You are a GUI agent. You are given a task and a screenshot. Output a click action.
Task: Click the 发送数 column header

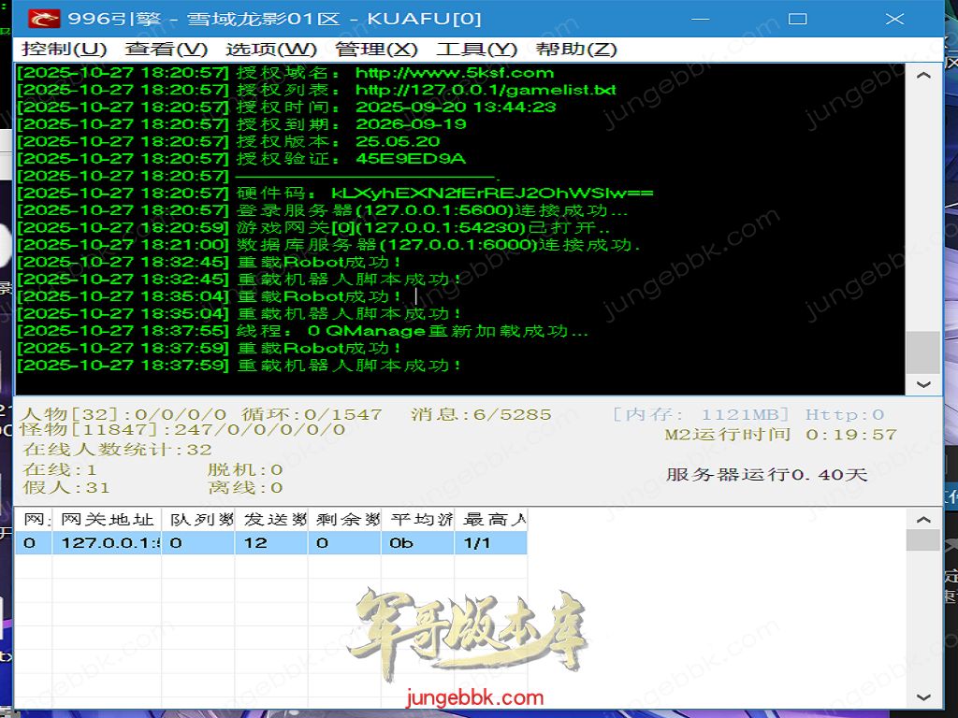(271, 520)
